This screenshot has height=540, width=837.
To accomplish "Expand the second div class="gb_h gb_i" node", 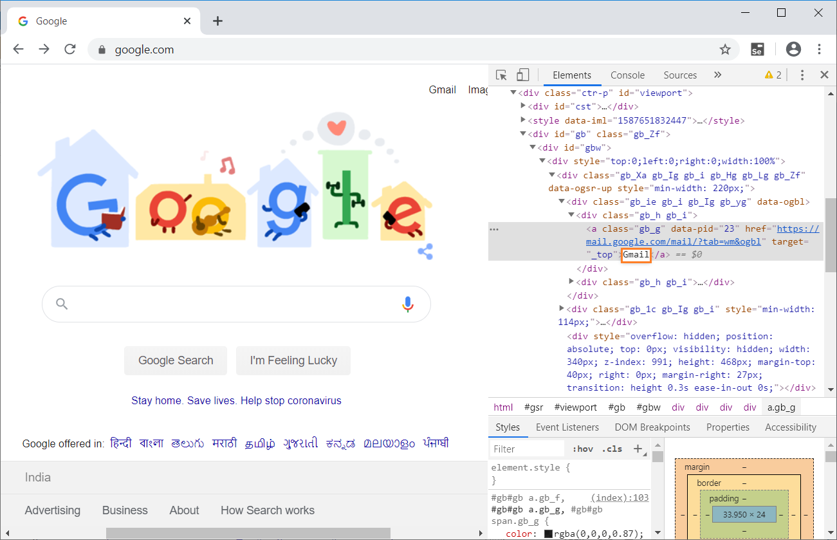I will 571,282.
